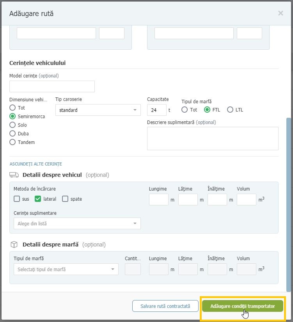Click the Capacitate field showing 24
Viewport: 293px width, 322px height.
pyautogui.click(x=156, y=110)
